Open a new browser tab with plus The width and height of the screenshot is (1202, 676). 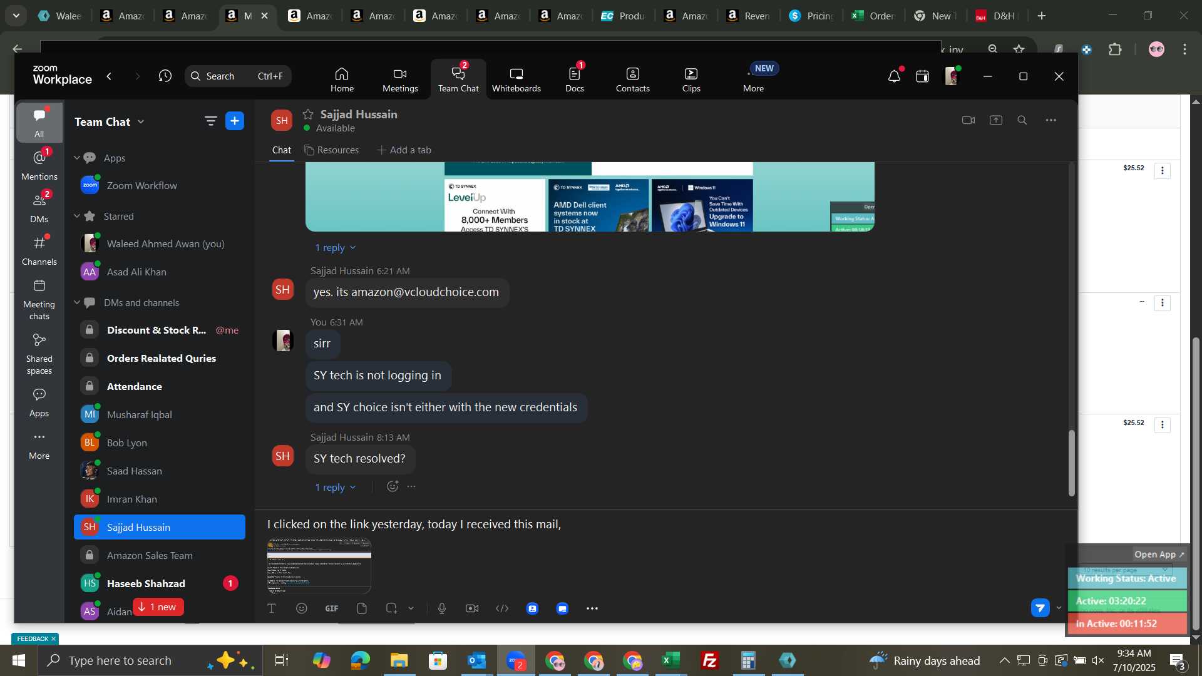click(x=1042, y=16)
